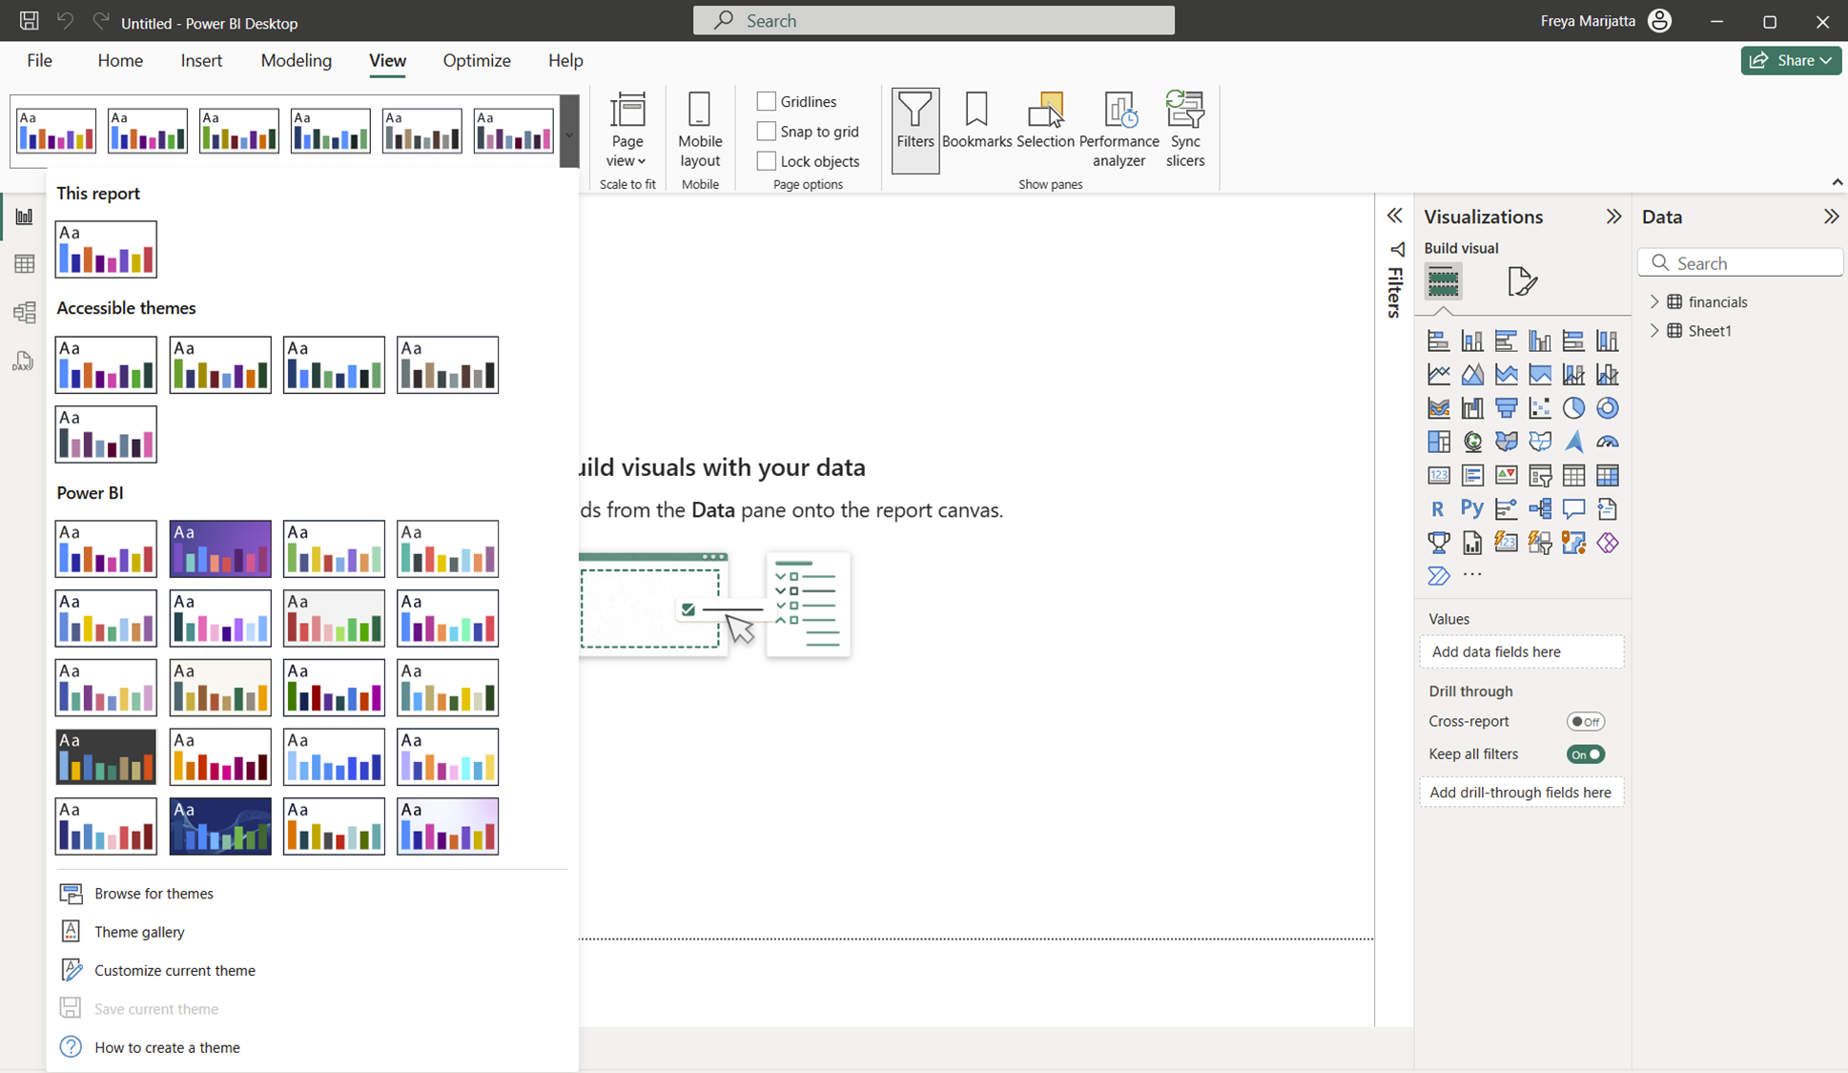Image resolution: width=1848 pixels, height=1073 pixels.
Task: Insert the Q&A speech bubble visual
Action: pos(1573,509)
